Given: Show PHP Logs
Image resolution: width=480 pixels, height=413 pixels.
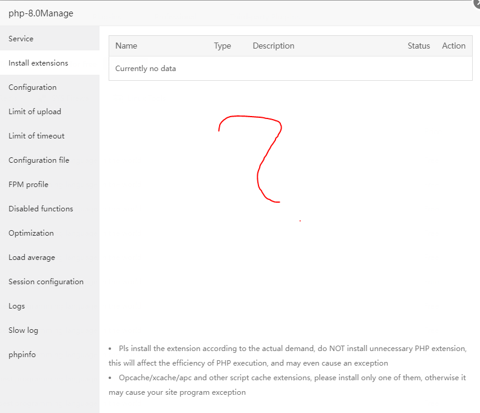Looking at the screenshot, I should coord(17,306).
